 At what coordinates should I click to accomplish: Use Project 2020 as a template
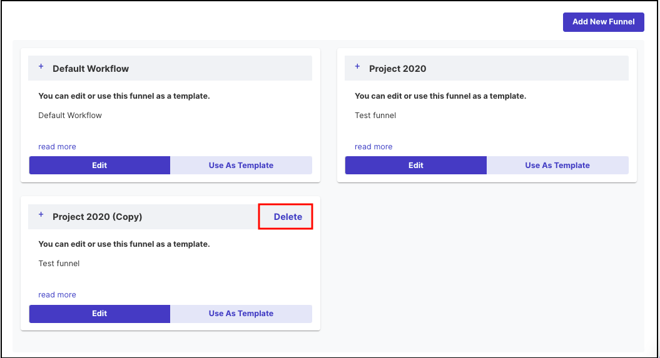pos(557,165)
